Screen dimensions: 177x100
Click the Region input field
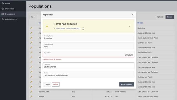coord(88,74)
